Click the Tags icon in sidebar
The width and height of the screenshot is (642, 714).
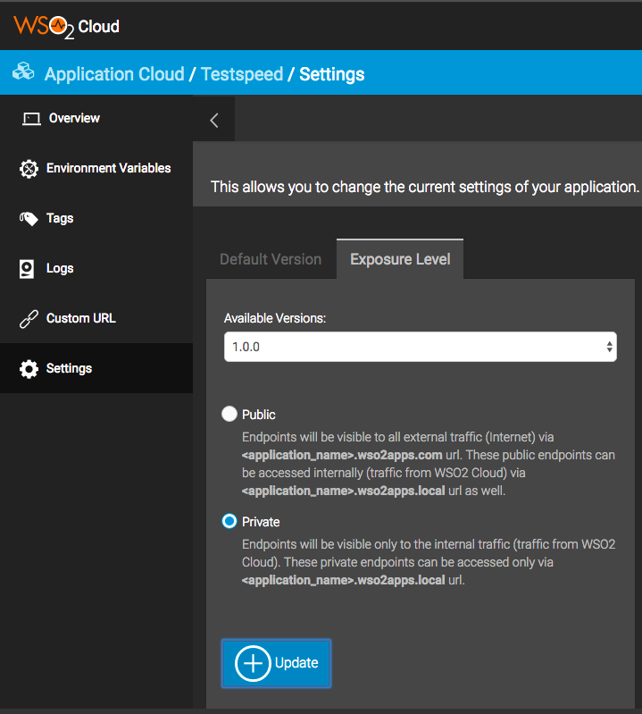(29, 219)
